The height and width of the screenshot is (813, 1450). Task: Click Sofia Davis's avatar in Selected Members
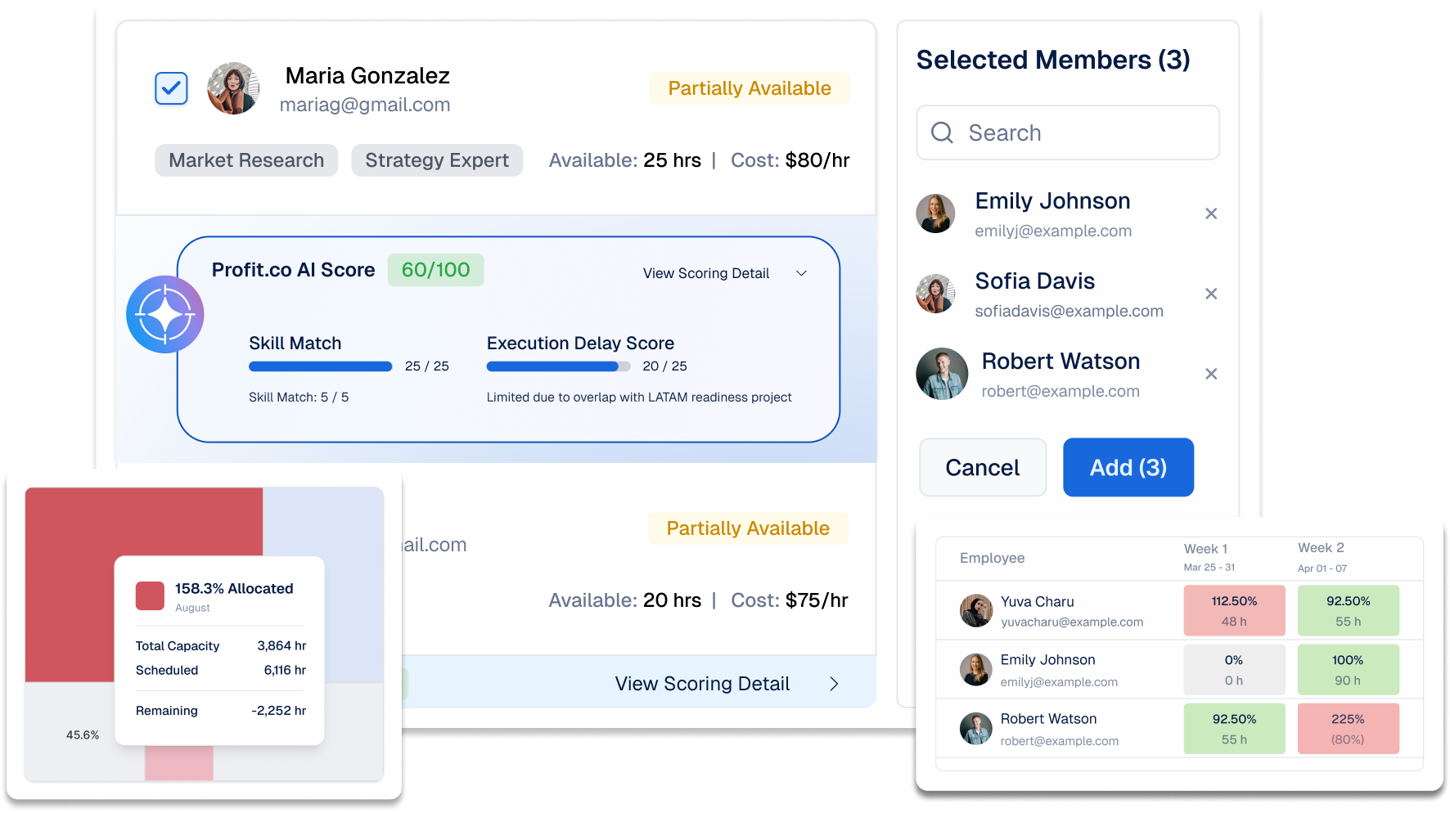[x=935, y=294]
